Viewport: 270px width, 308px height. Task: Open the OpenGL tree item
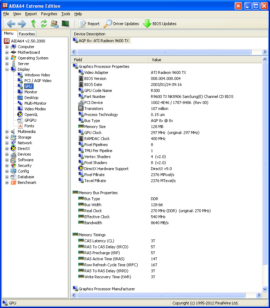pyautogui.click(x=31, y=115)
